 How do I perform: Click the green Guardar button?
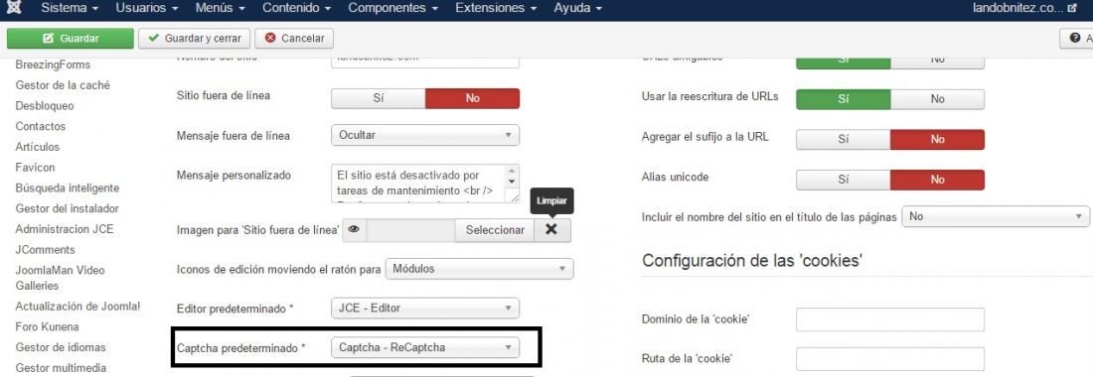tap(70, 39)
